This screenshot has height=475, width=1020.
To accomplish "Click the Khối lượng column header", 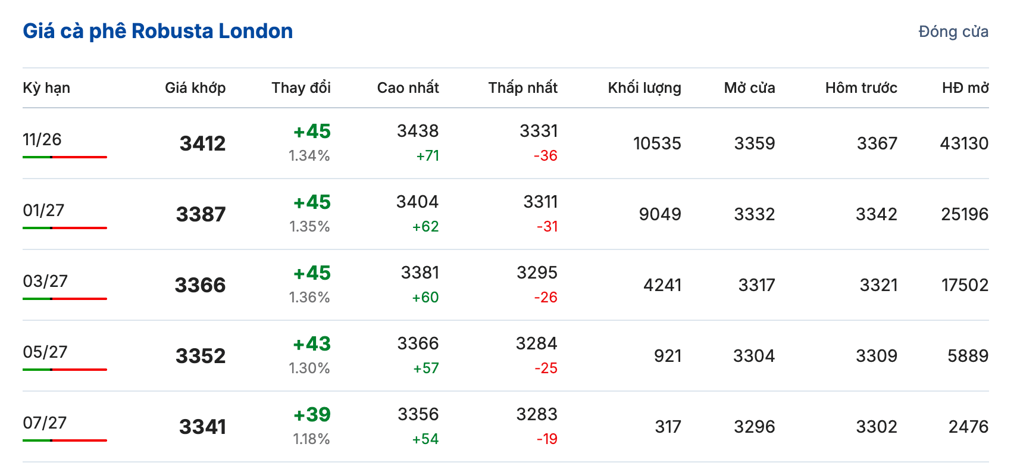I will [644, 88].
